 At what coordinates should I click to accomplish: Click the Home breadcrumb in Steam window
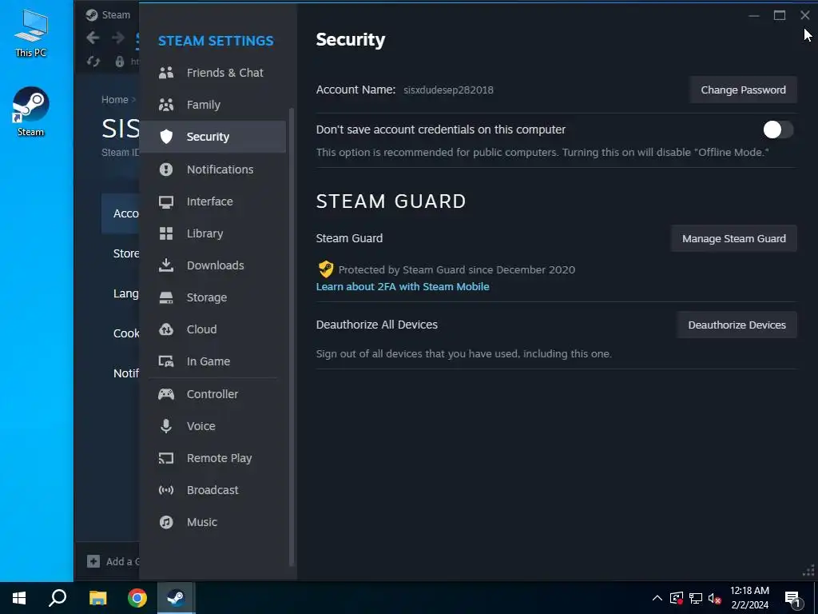pyautogui.click(x=115, y=99)
